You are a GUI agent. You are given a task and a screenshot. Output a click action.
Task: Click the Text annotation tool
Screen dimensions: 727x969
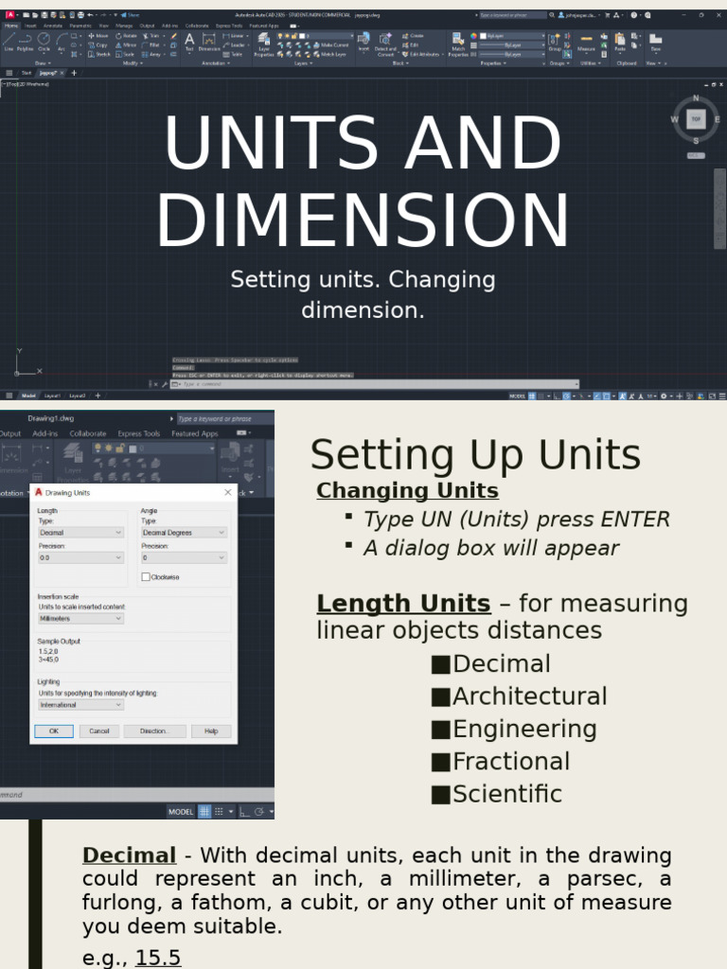189,42
